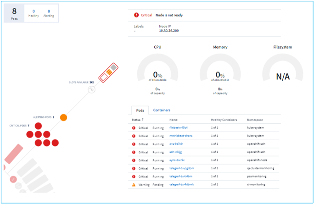Viewport: 314px width, 204px height.
Task: Click the Pending status text
Action: tap(158, 185)
